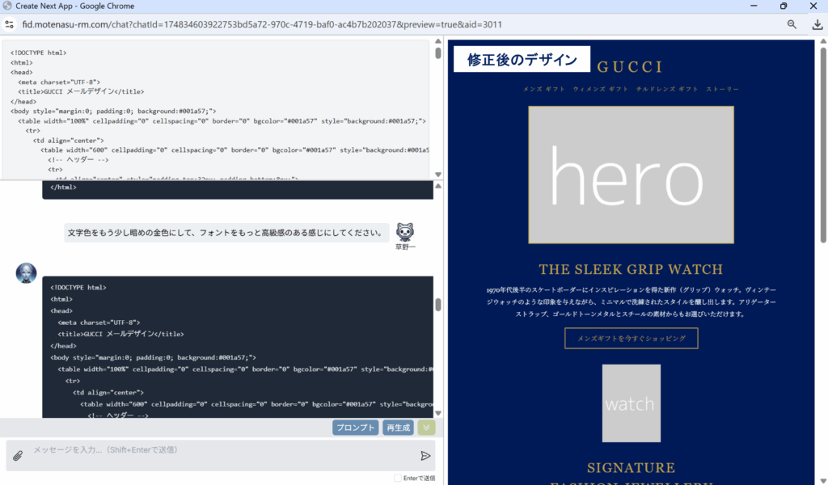
Task: Click the preview pane scrollbar thumb
Action: tap(822, 145)
